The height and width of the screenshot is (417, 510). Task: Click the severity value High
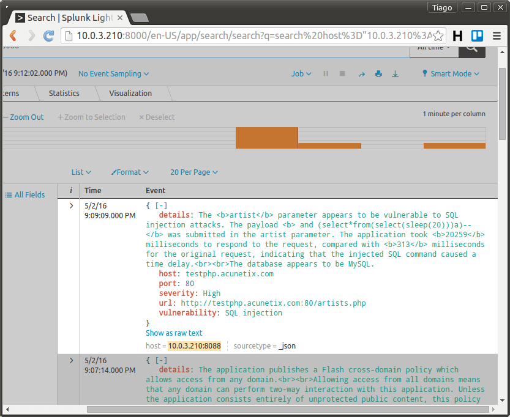point(212,293)
